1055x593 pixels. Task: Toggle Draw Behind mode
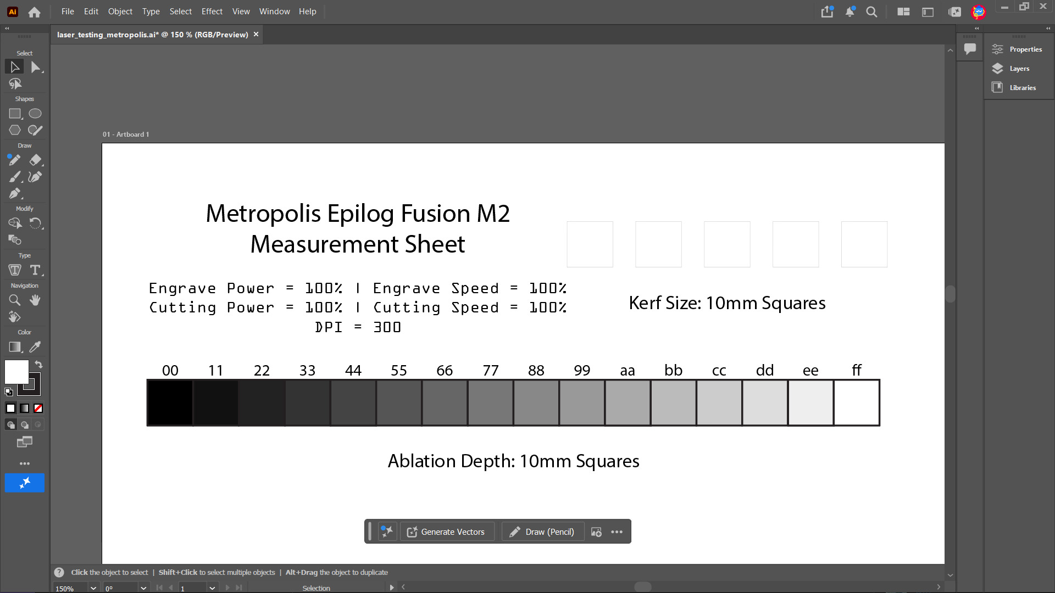point(25,425)
